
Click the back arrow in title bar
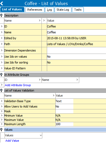[x=2, y=3]
